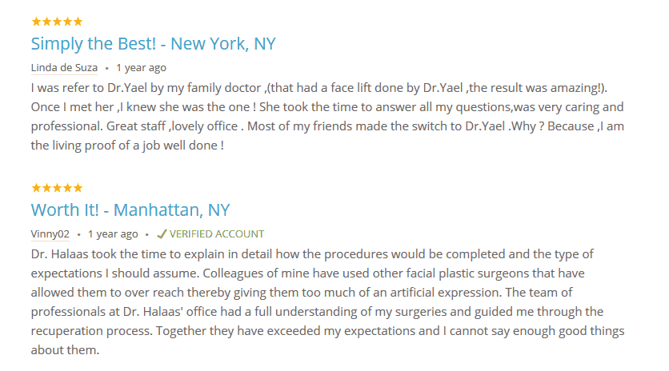
Task: Click the review text starting I was refer to Dr.Yael
Action: point(327,117)
